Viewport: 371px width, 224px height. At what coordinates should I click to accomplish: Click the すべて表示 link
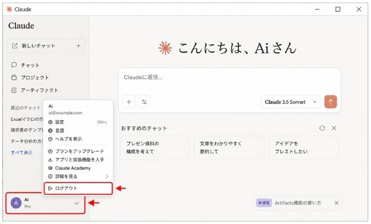click(21, 152)
